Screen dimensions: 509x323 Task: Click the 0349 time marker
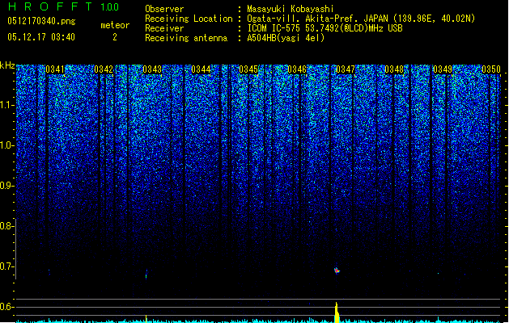(443, 69)
